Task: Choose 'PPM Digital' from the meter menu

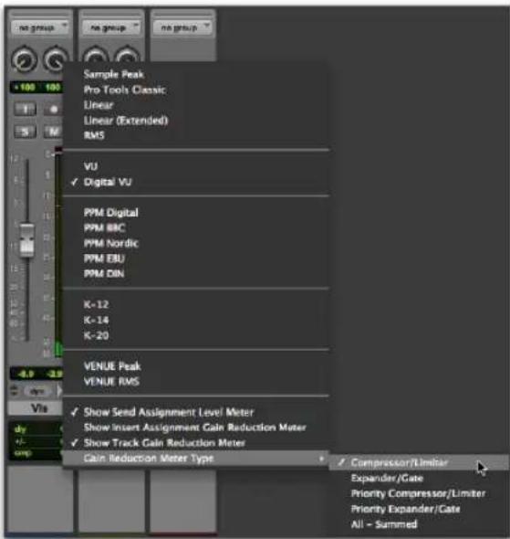Action: (111, 213)
